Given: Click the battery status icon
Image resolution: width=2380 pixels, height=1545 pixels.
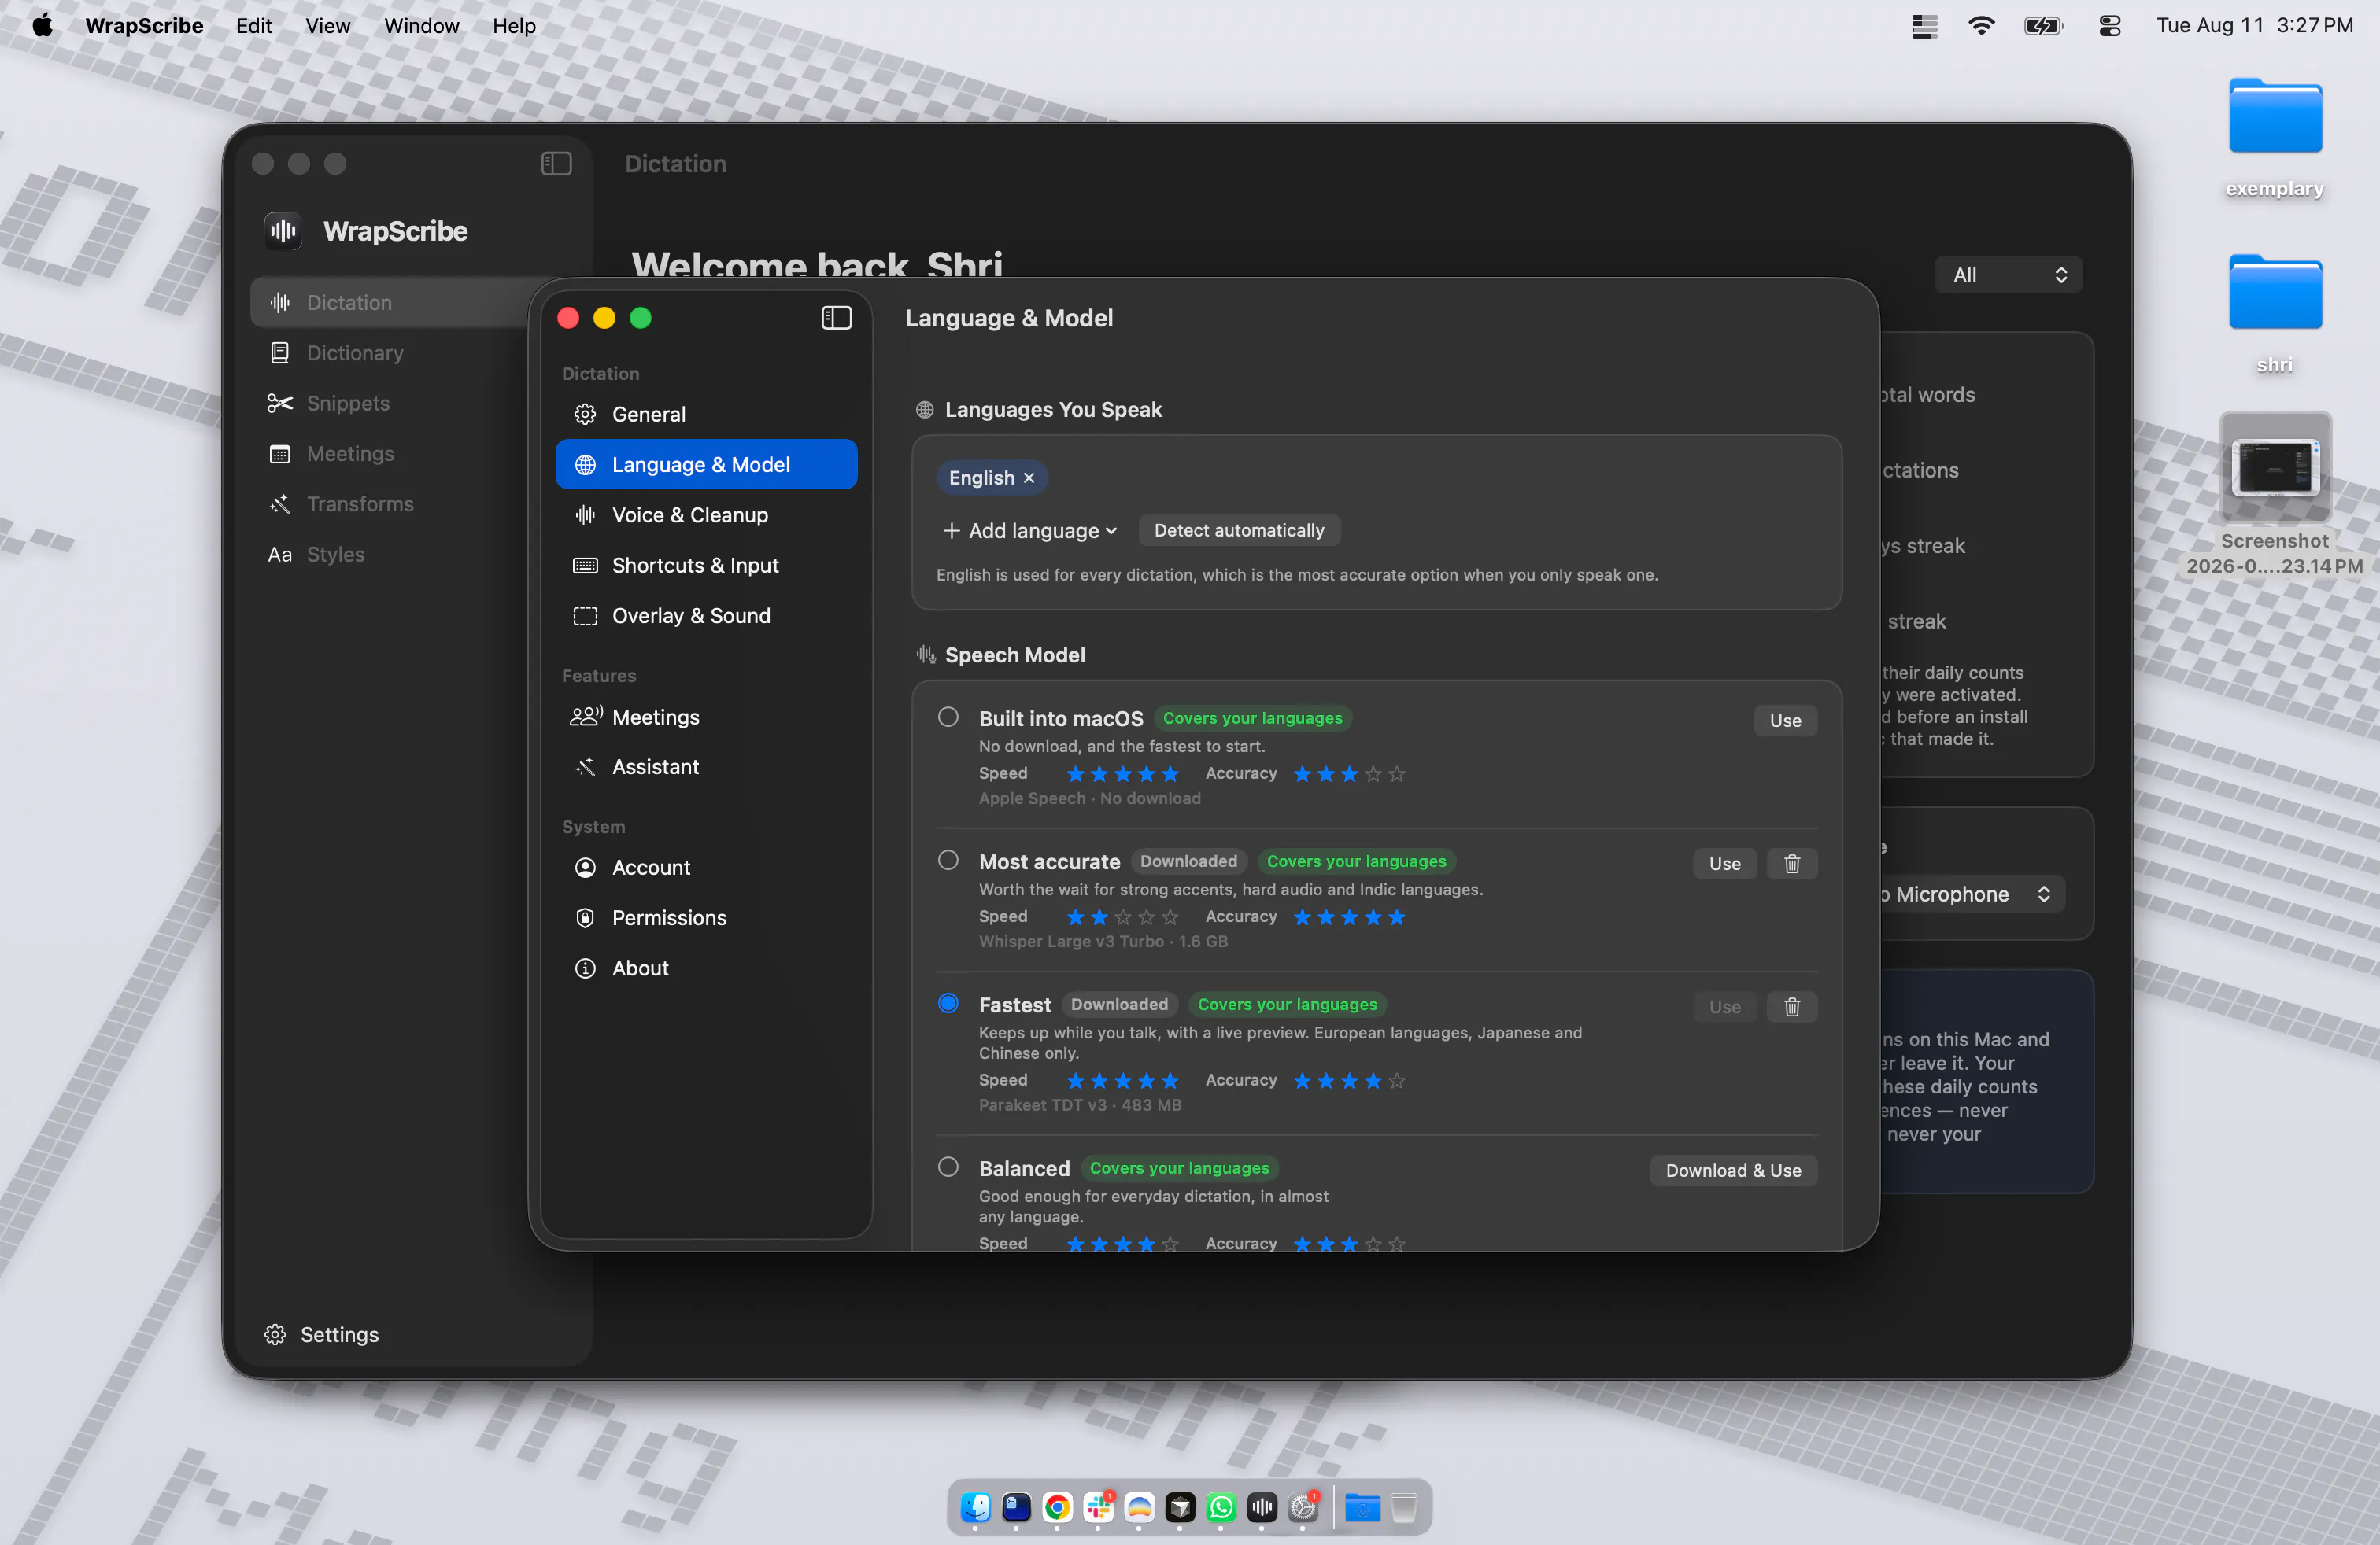Looking at the screenshot, I should pos(2043,25).
